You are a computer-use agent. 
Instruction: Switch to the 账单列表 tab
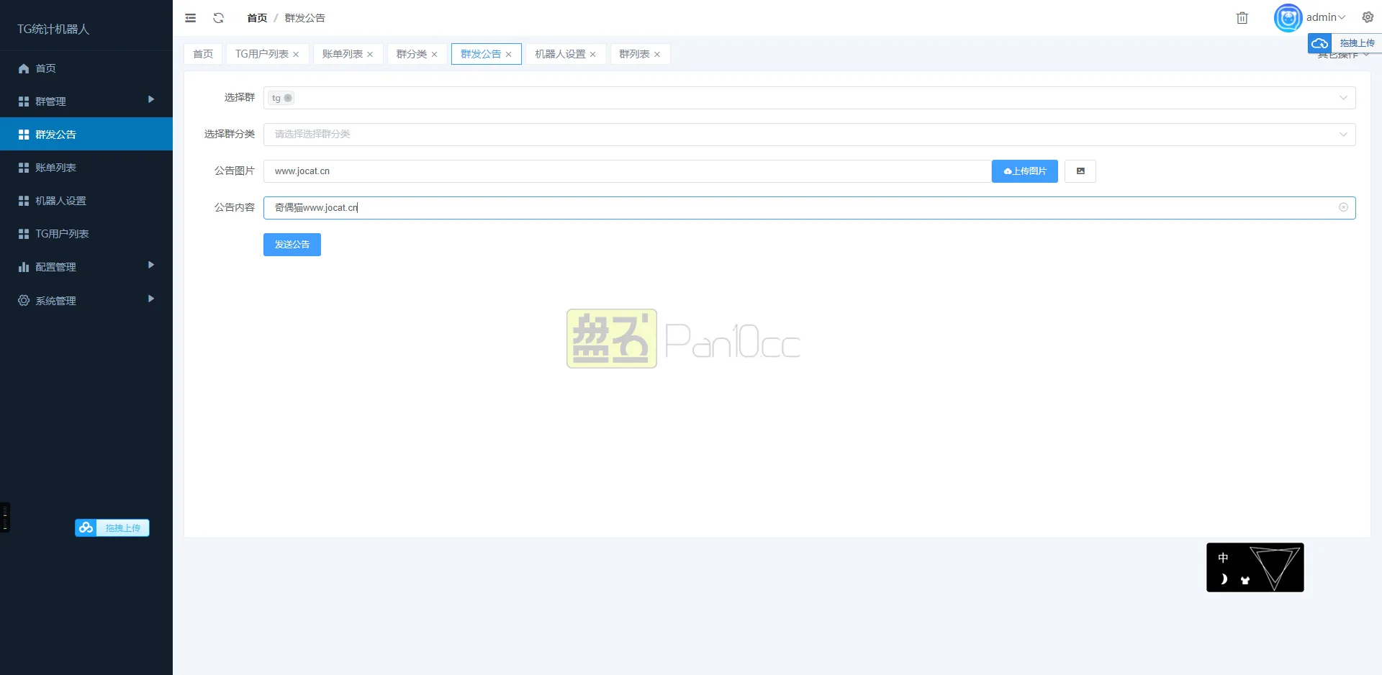pos(342,54)
